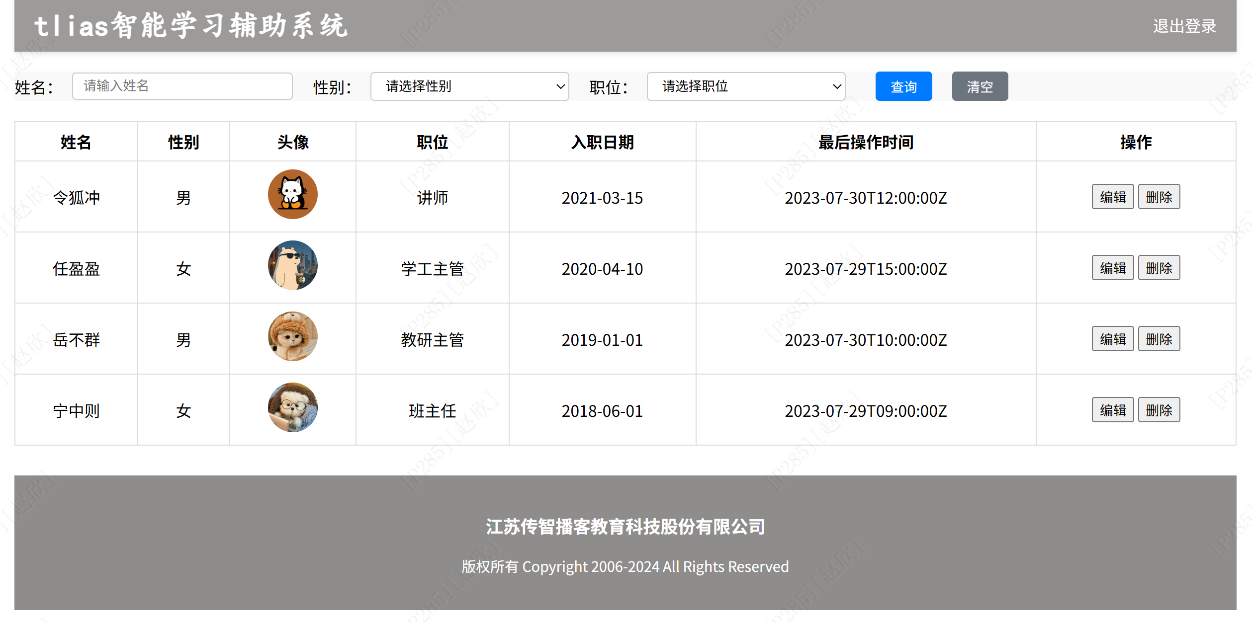Image resolution: width=1252 pixels, height=623 pixels.
Task: Edit the 任盈盈 row
Action: tap(1112, 268)
